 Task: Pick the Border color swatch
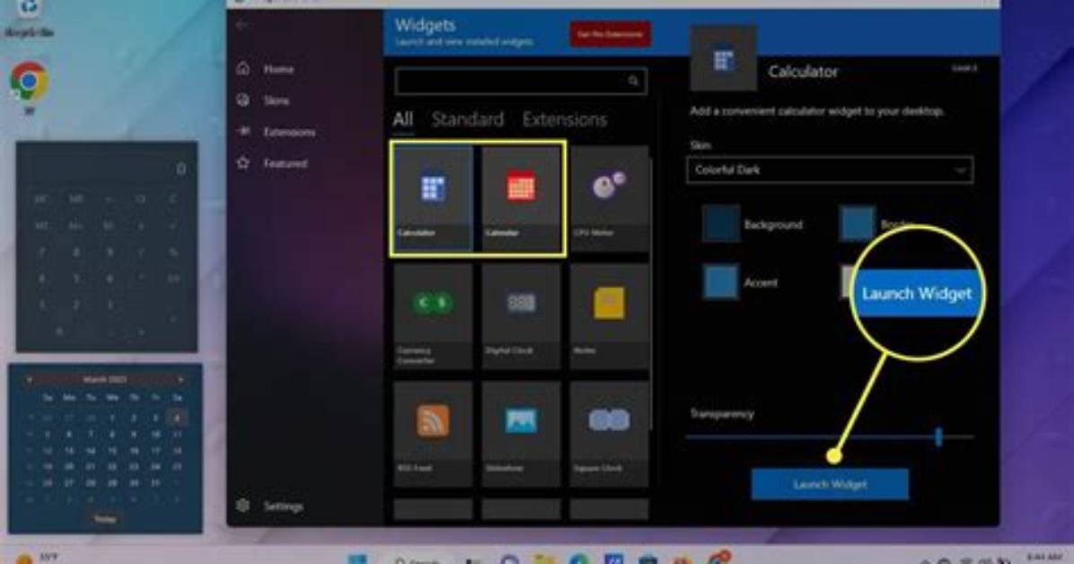point(858,224)
